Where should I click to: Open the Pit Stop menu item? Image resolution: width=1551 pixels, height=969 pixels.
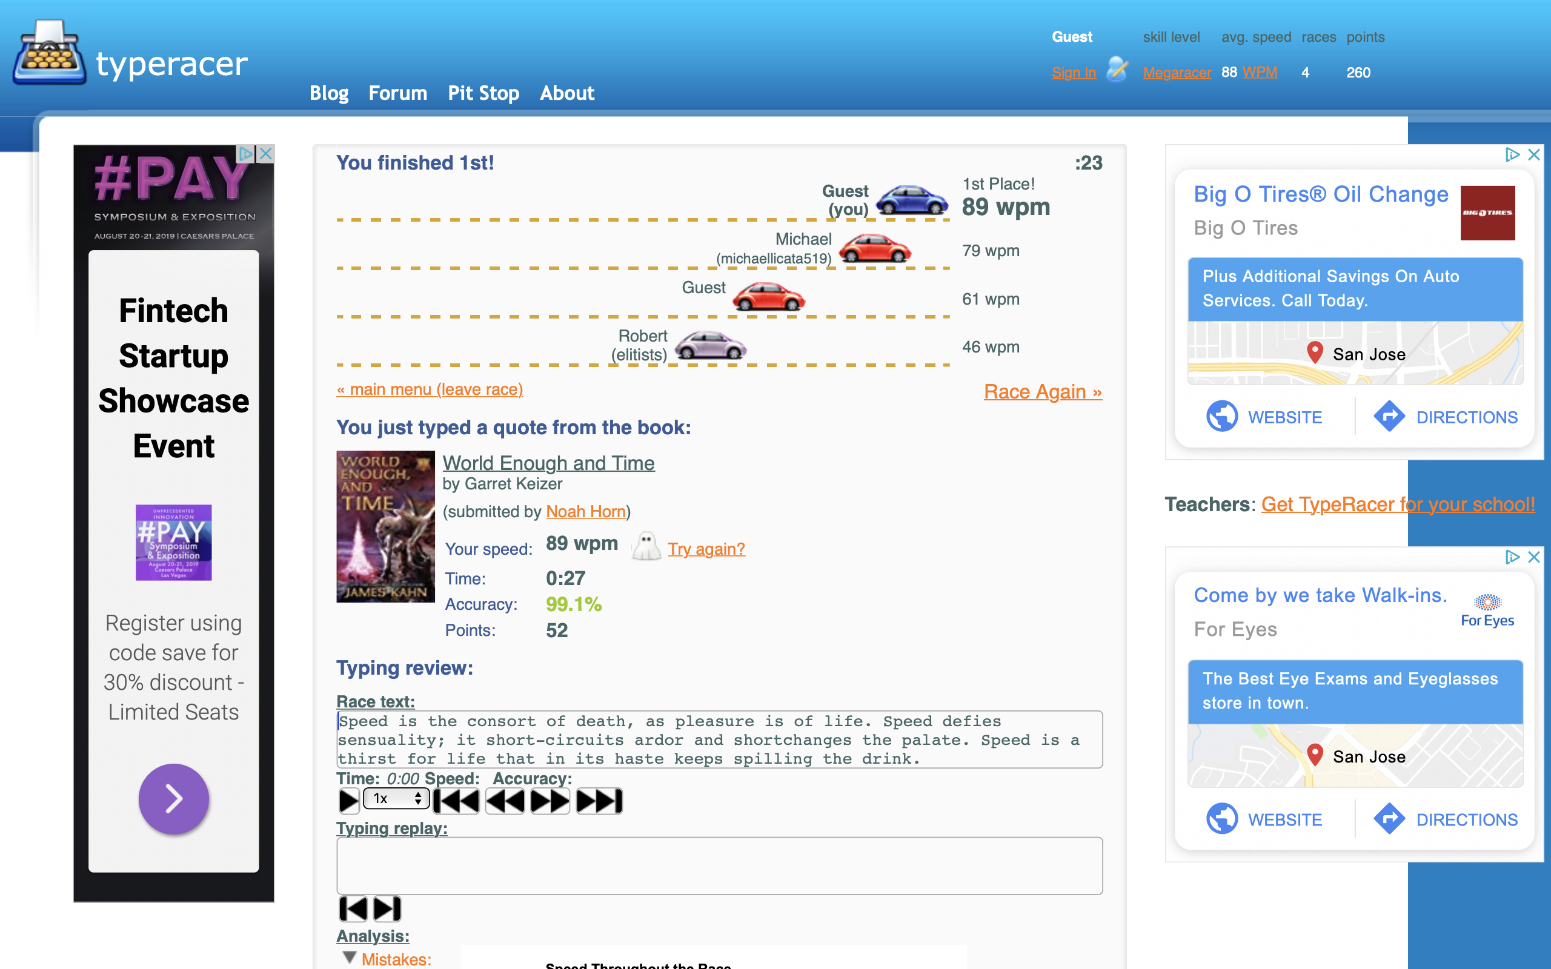483,93
